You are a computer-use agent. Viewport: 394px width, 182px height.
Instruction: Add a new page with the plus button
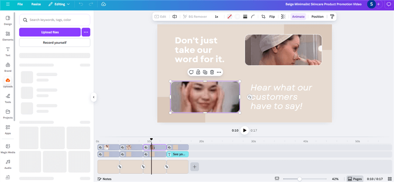click(x=194, y=167)
